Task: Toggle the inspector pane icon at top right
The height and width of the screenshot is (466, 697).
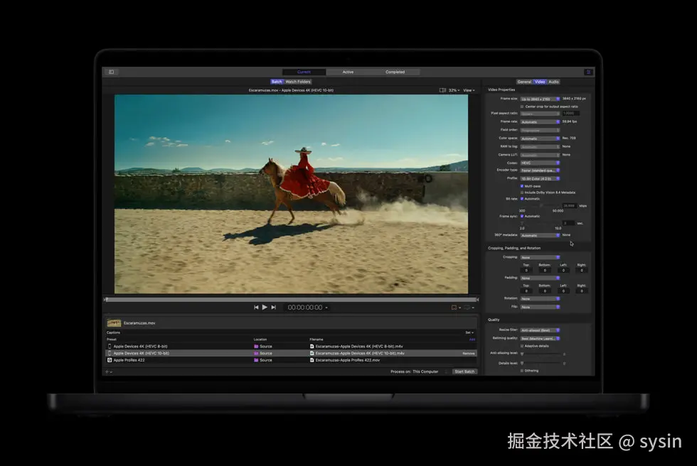Action: coord(588,72)
